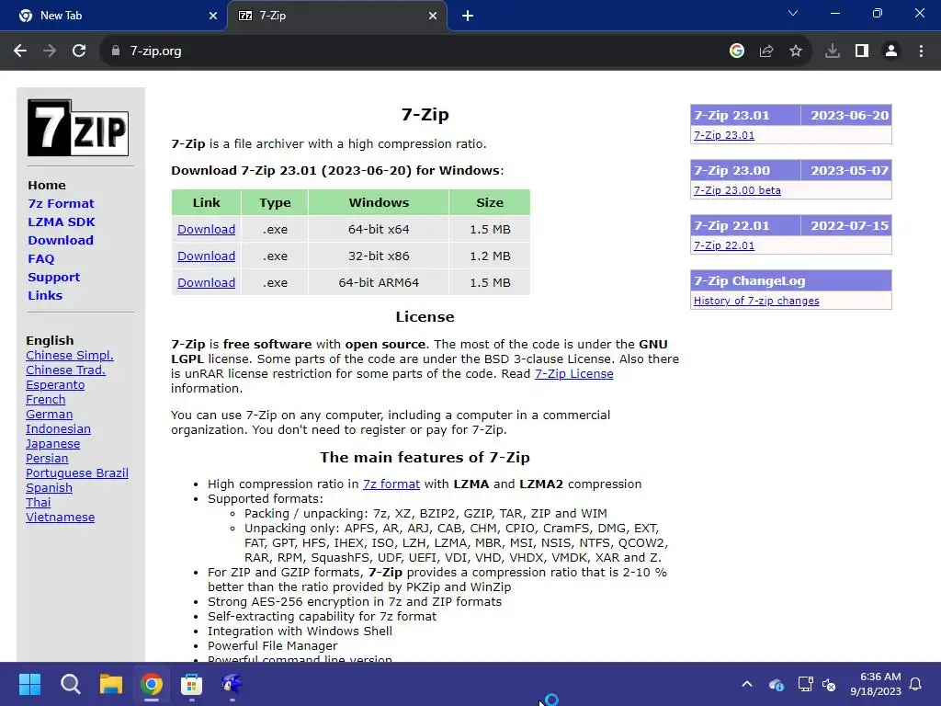Screen dimensions: 941x706
Task: Switch language to Portuguese Brazil
Action: click(77, 473)
